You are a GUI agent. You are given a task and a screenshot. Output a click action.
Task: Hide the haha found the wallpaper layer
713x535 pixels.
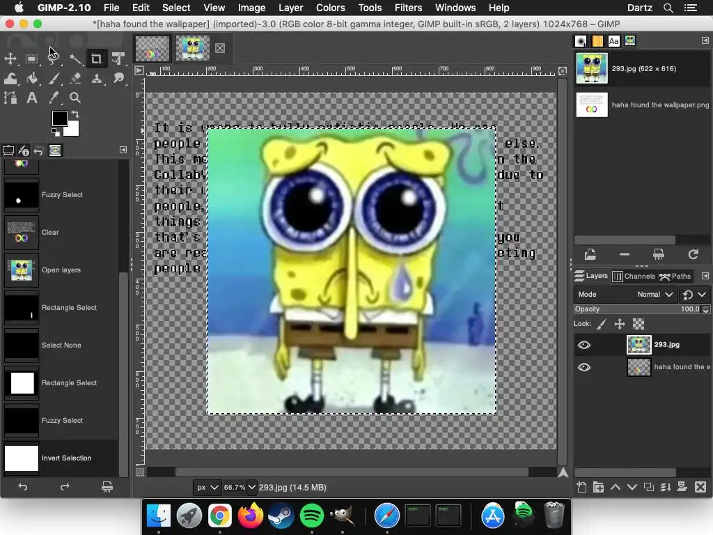[x=584, y=367]
